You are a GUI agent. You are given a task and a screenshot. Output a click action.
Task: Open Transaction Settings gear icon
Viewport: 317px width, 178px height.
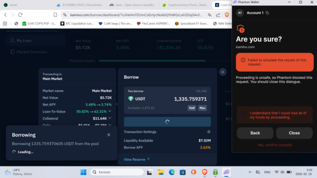(x=209, y=132)
